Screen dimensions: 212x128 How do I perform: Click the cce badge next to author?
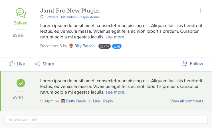coord(104,46)
